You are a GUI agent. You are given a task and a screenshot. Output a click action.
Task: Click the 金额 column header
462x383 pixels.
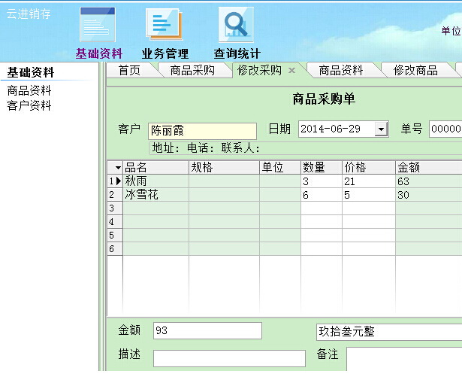[429, 167]
